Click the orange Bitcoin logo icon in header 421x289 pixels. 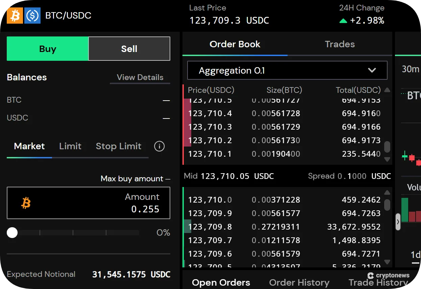click(15, 16)
